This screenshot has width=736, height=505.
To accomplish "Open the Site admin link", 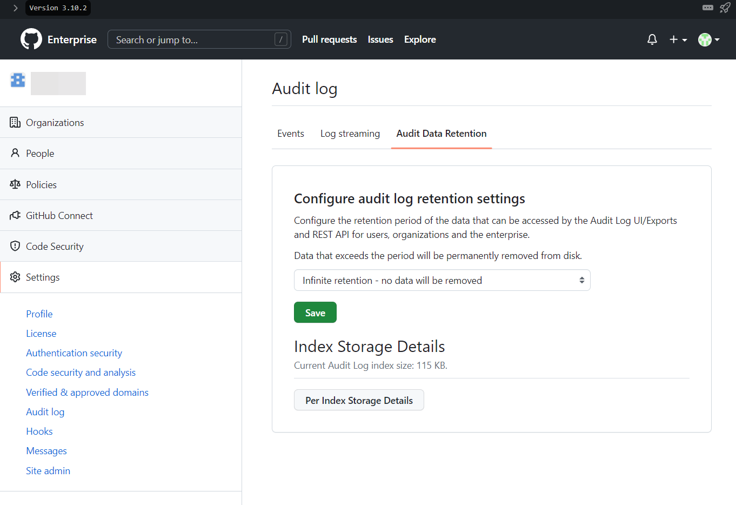I will click(48, 471).
